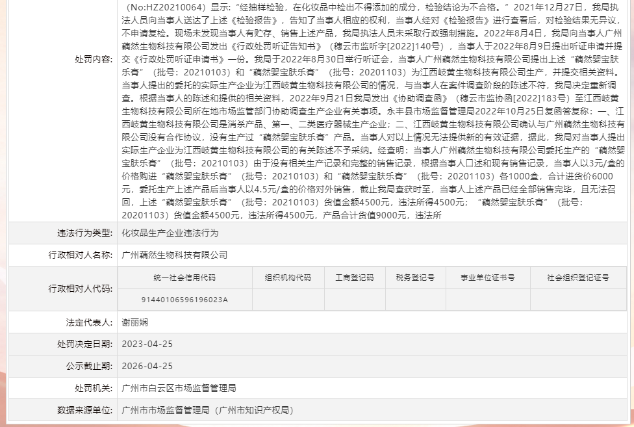Click the 处罚决定日期 label
The width and height of the screenshot is (634, 427).
point(84,344)
